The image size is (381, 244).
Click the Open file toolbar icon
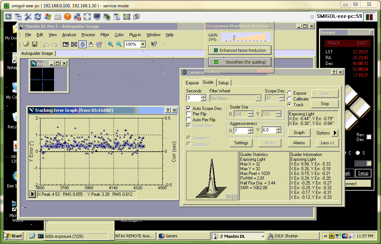26,44
